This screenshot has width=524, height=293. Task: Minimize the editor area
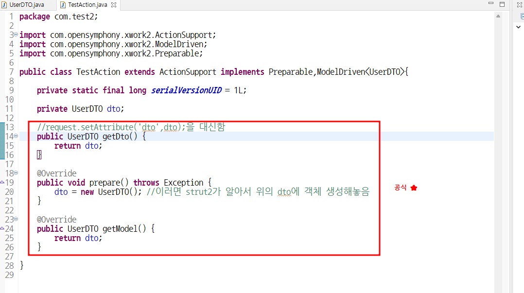(491, 3)
